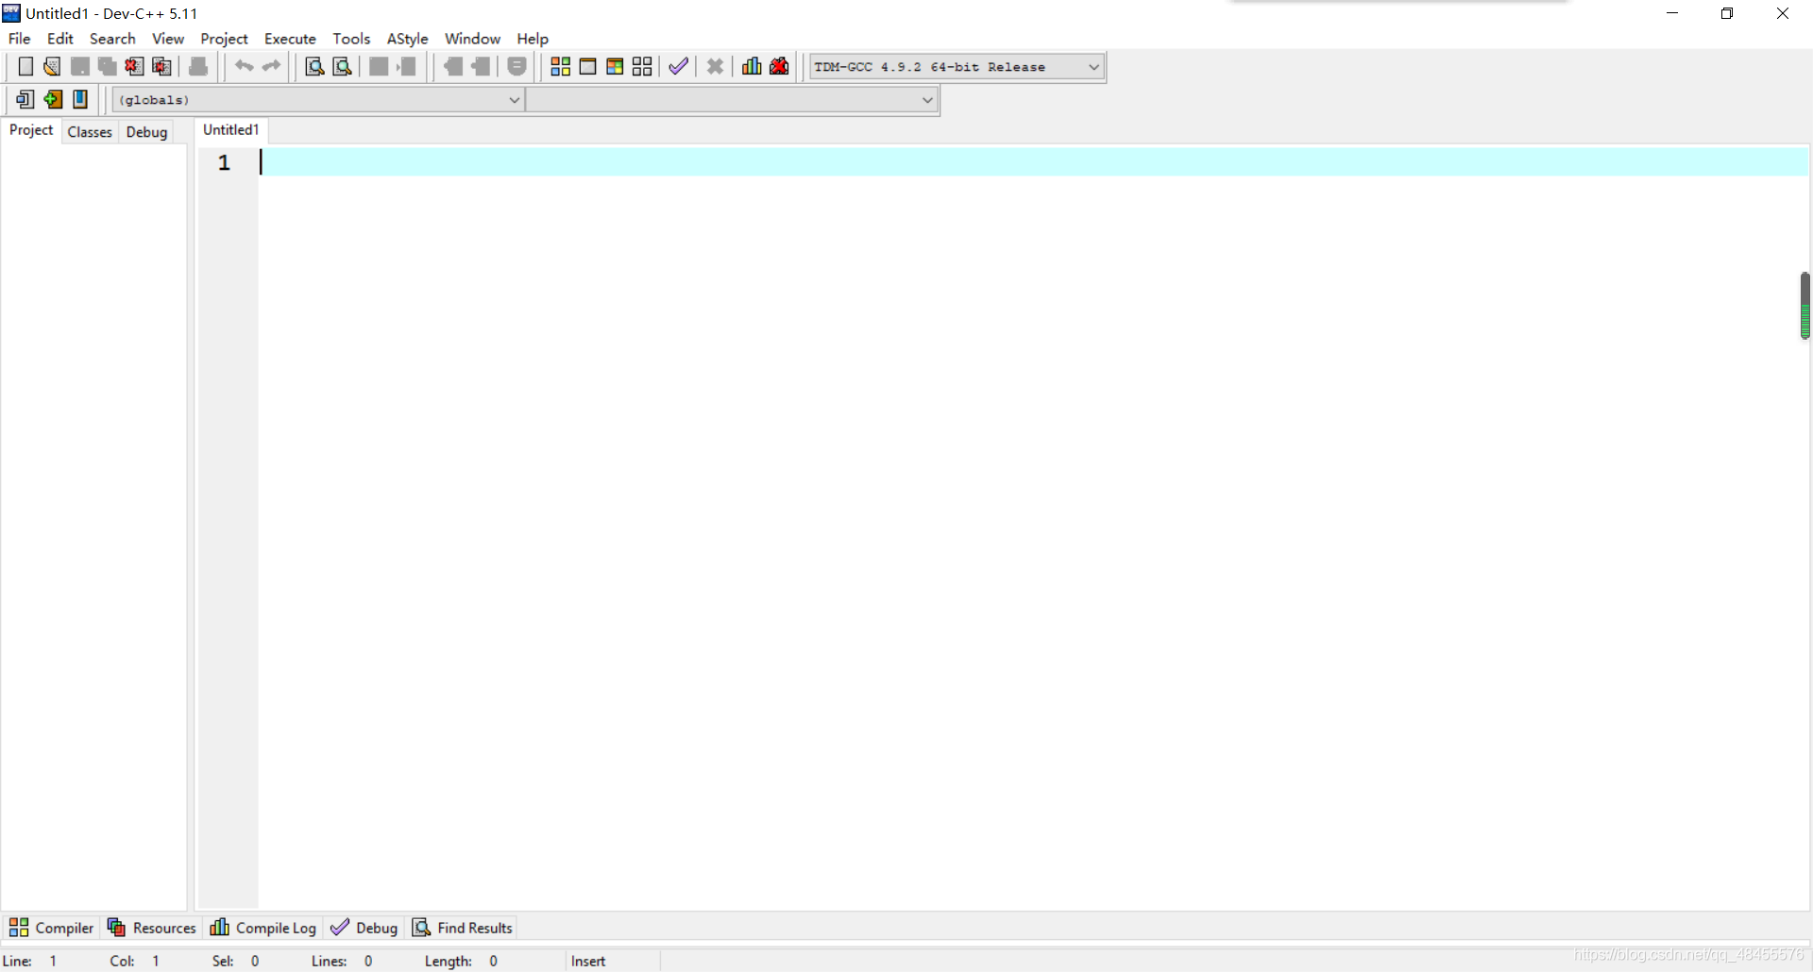Click the Sel: 0 status bar entry
1813x972 pixels.
pyautogui.click(x=236, y=961)
